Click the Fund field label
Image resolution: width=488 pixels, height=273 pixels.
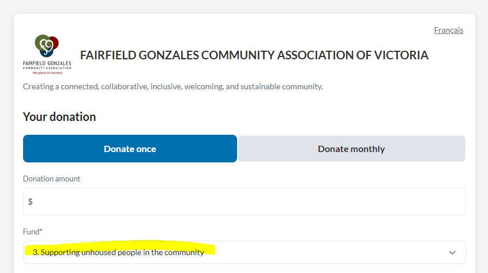(x=31, y=232)
